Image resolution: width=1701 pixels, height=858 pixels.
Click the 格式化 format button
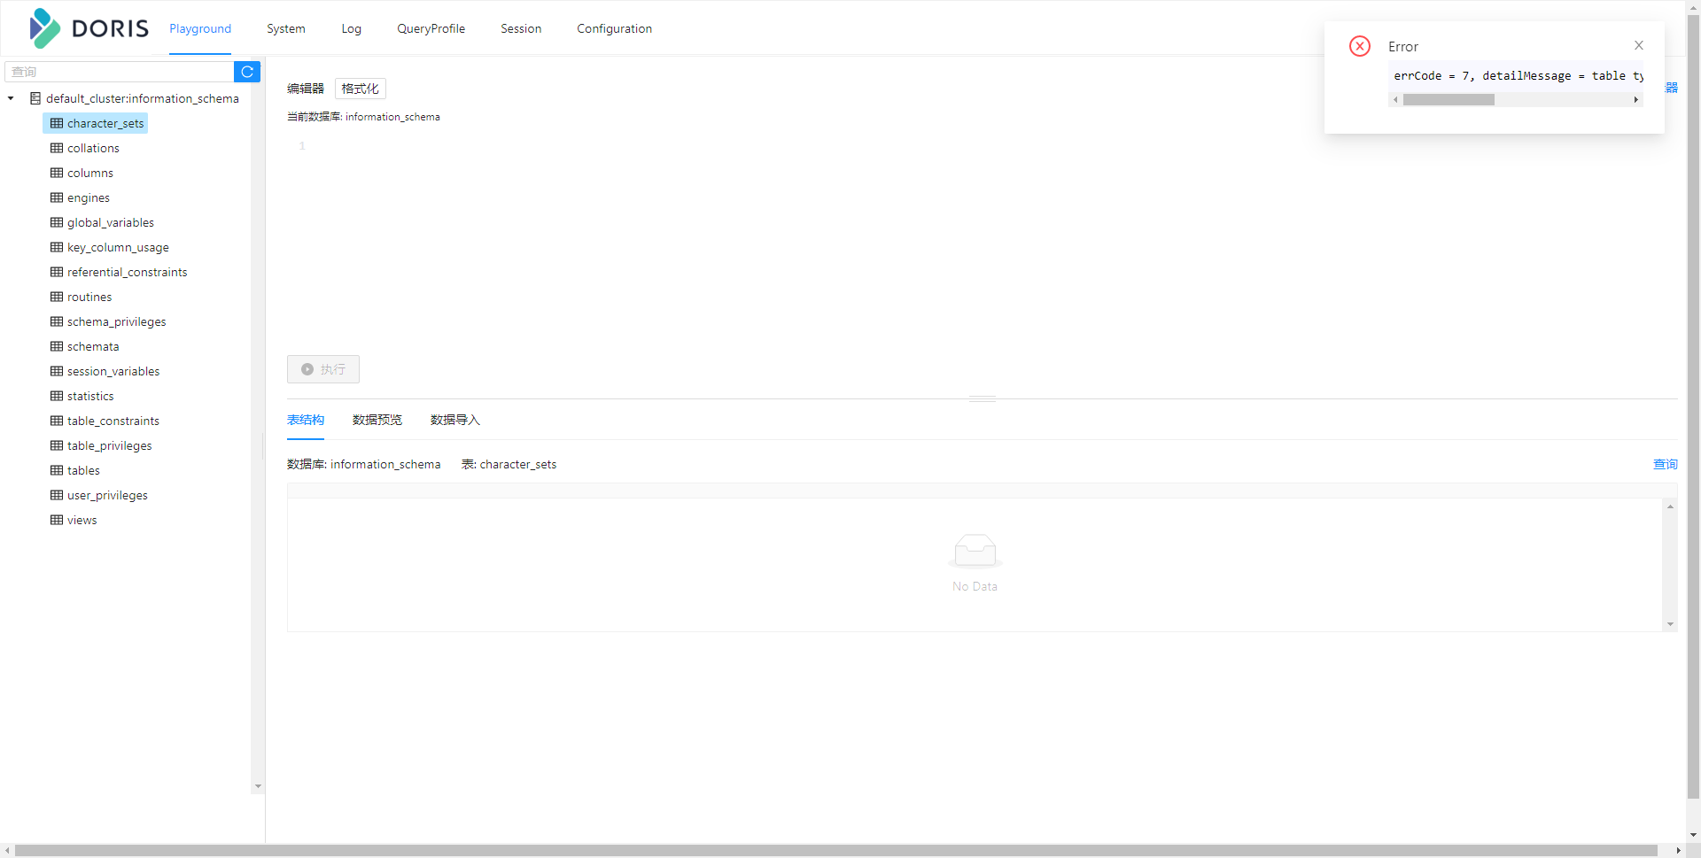click(x=360, y=89)
